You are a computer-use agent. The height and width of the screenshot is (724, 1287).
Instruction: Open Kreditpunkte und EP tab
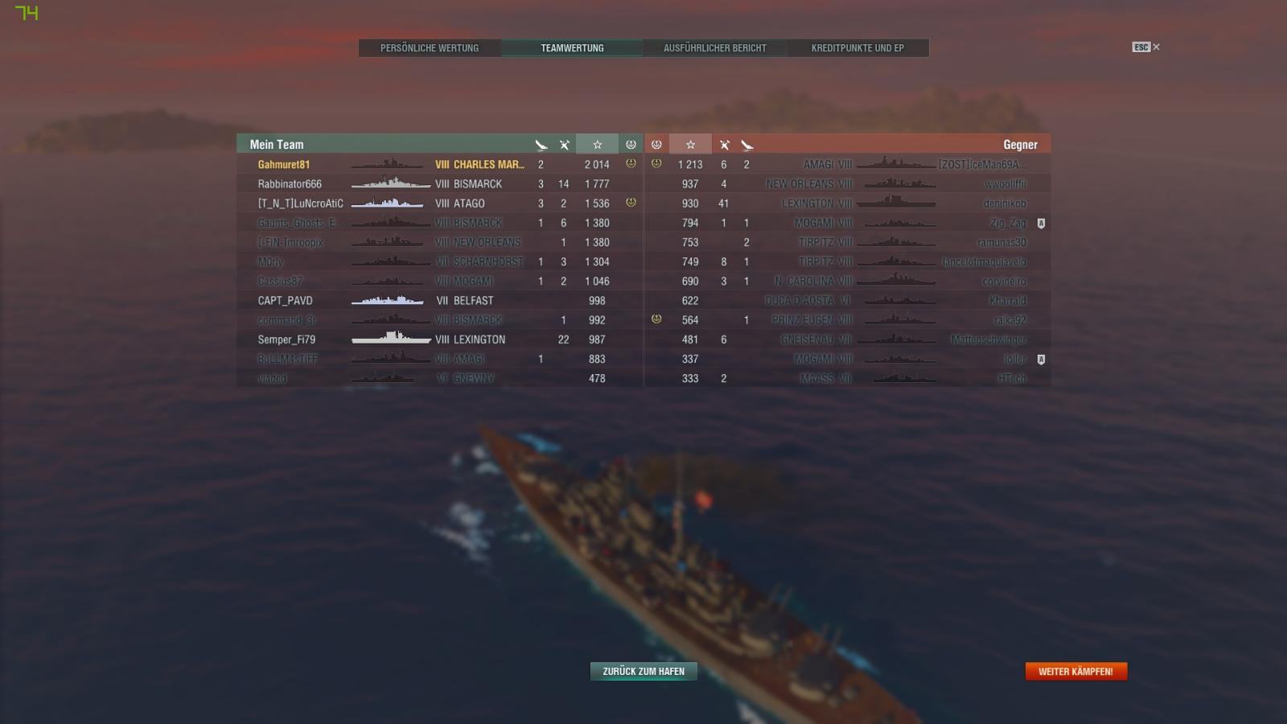coord(857,48)
